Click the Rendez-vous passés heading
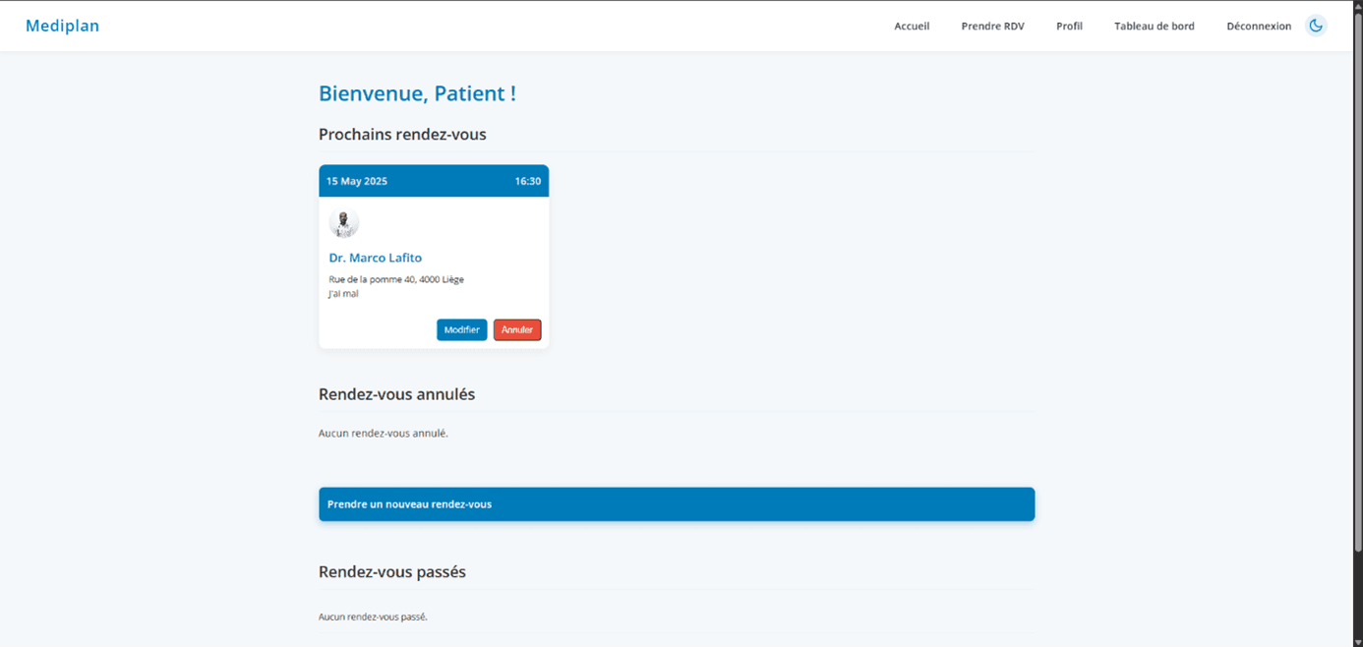The width and height of the screenshot is (1363, 647). click(391, 571)
